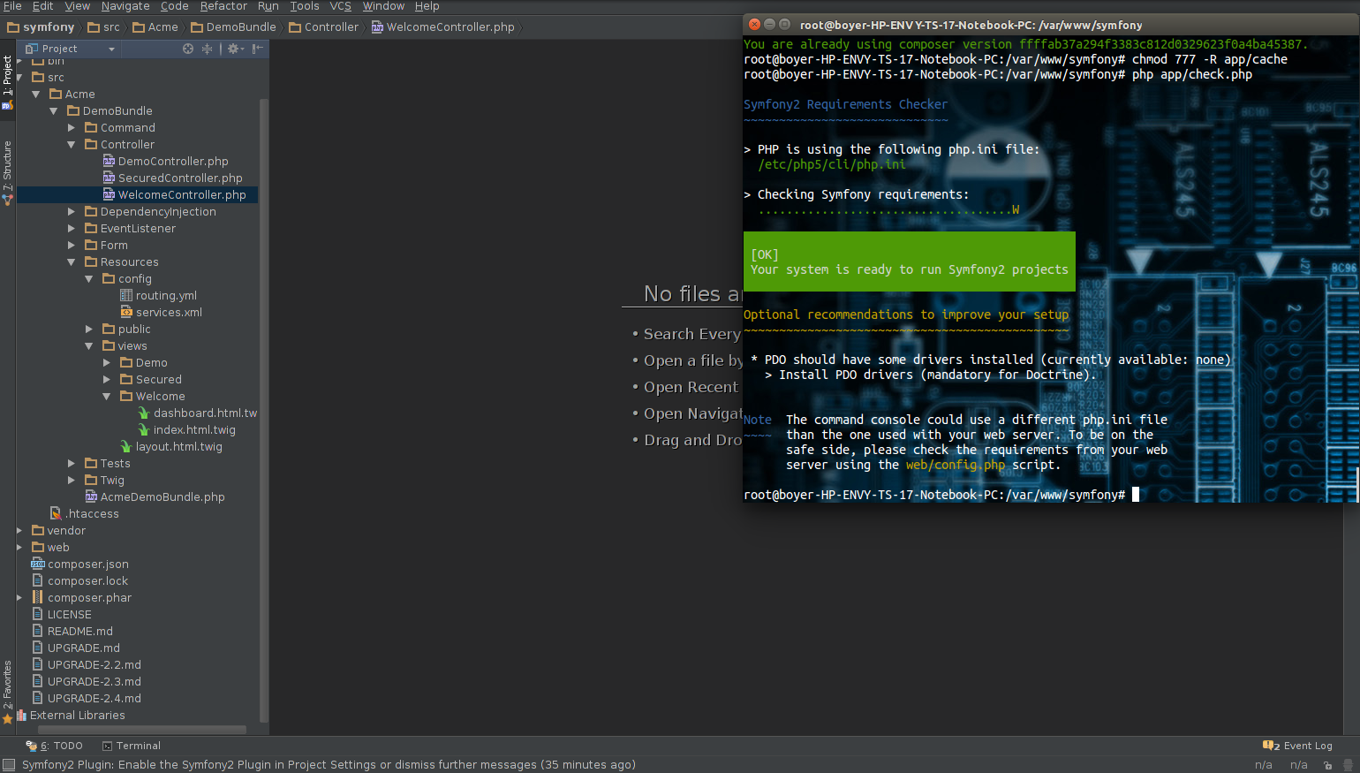1360x773 pixels.
Task: Open the Help menu
Action: click(427, 6)
